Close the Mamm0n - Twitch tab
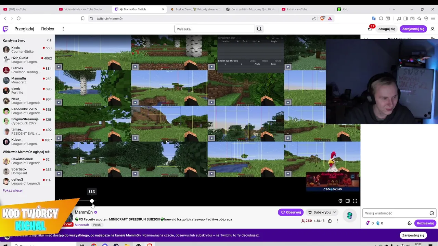Image resolution: width=438 pixels, height=246 pixels. click(163, 9)
